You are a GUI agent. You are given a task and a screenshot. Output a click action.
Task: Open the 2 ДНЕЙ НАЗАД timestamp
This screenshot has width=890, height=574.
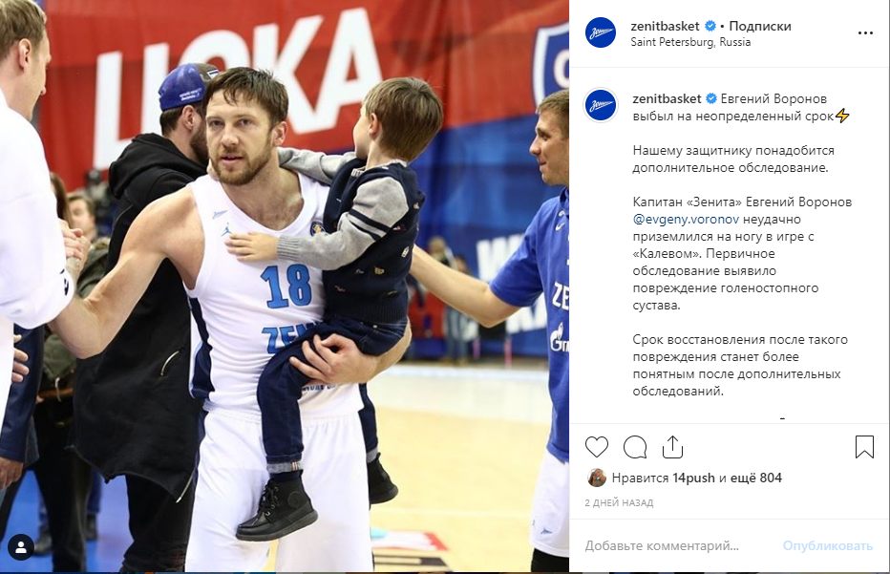pyautogui.click(x=619, y=502)
